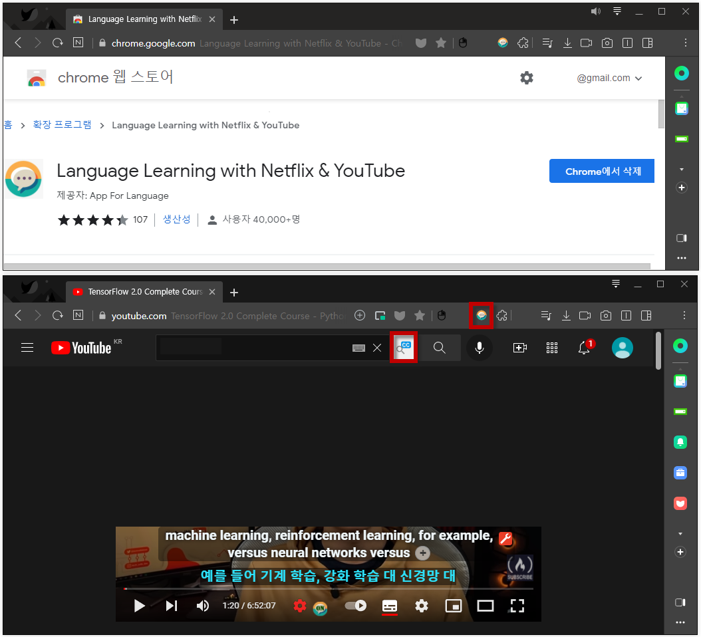
Task: Bookmark the web store page with the star
Action: tap(441, 43)
